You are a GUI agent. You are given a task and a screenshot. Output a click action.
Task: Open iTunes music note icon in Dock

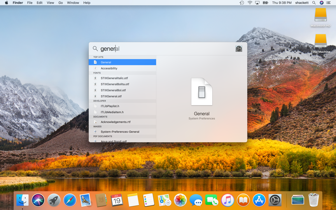227,200
